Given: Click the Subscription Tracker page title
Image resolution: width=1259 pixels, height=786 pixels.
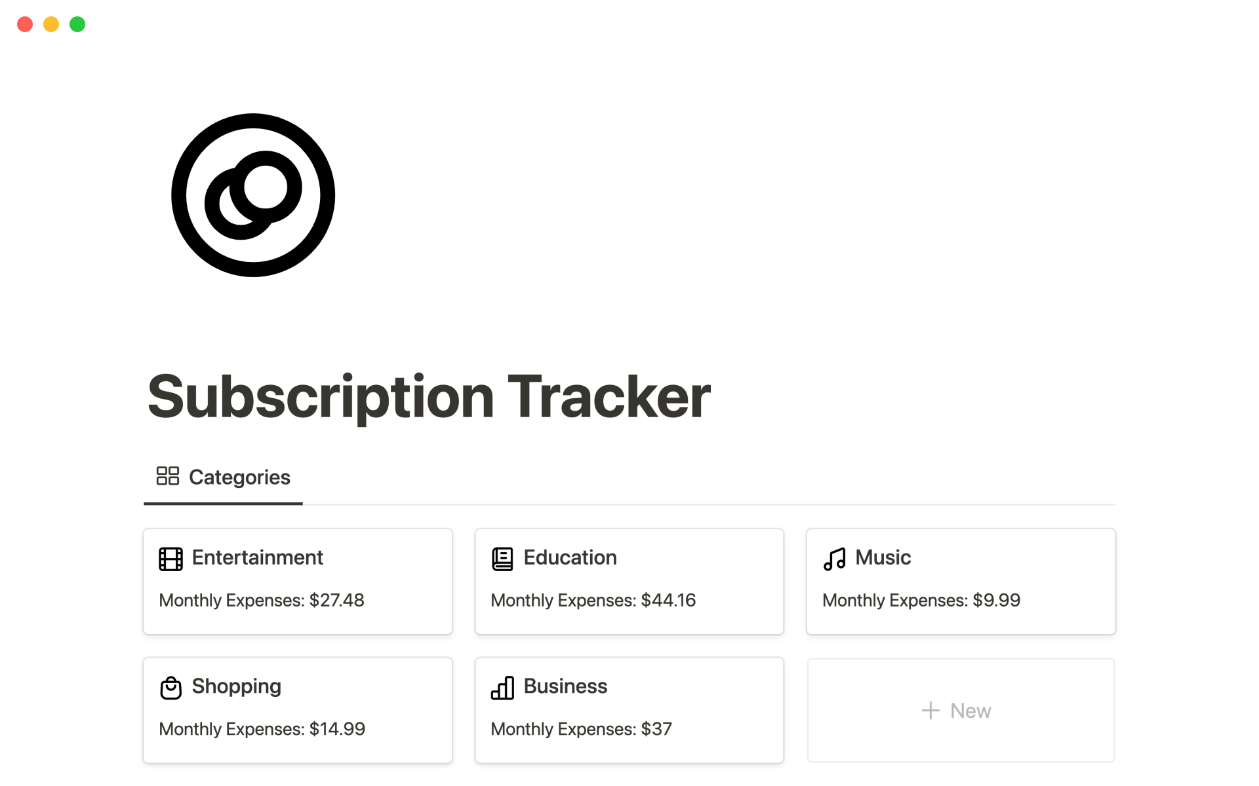Looking at the screenshot, I should [429, 397].
